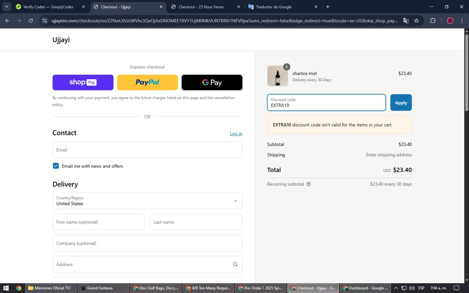Screen dimensions: 469x293
Task: Click Enter shipping address text
Action: (389, 155)
